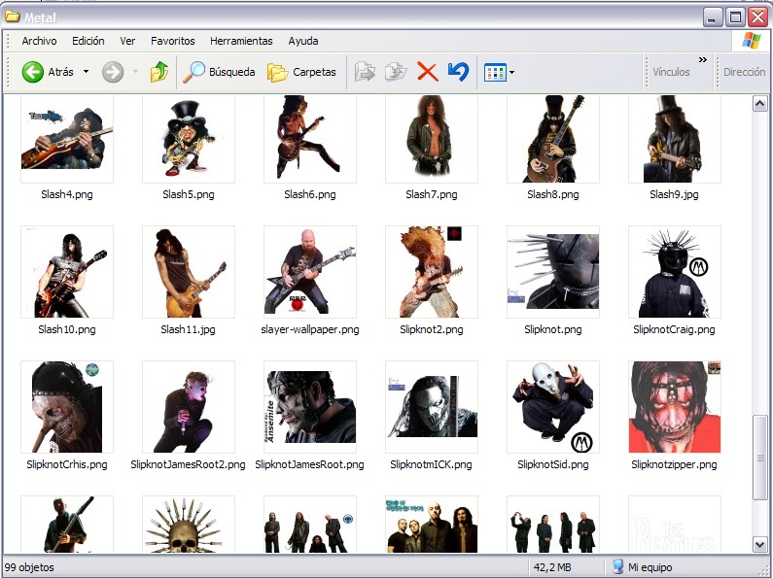Open the Edición menu

tap(88, 41)
